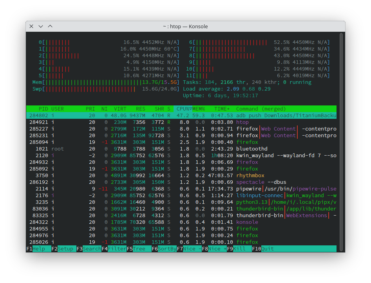Select the bluetoothd process row
The image size is (371, 283).
[x=181, y=149]
